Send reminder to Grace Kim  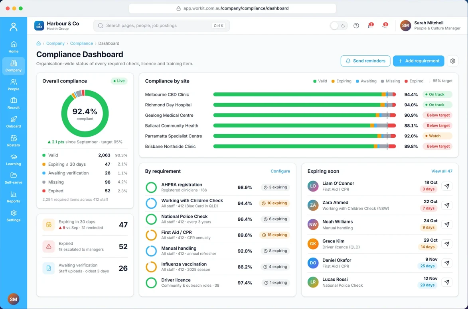coord(447,244)
